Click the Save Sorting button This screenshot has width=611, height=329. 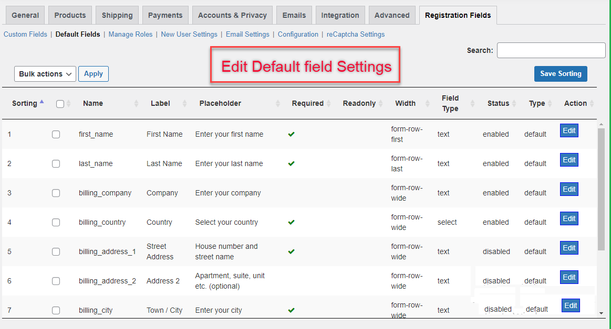click(561, 74)
